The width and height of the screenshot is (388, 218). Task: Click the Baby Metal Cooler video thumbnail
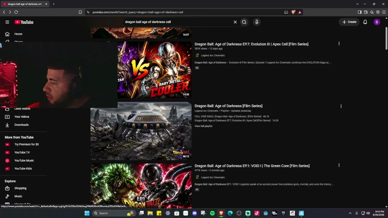[x=155, y=70]
